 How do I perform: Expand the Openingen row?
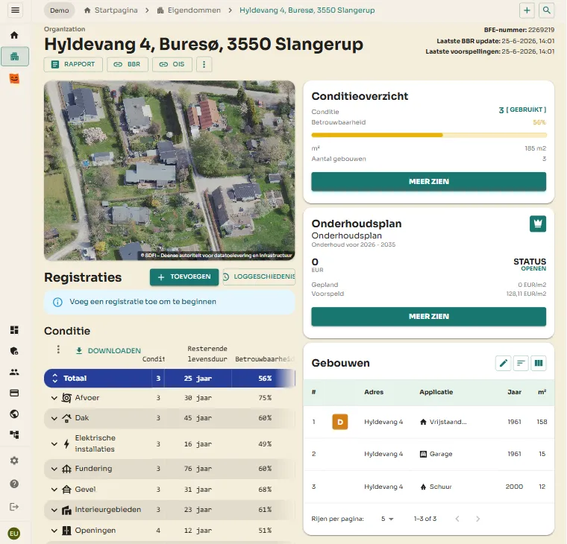[x=54, y=531]
